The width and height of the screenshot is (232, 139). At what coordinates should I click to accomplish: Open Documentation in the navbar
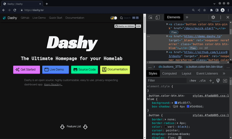pyautogui.click(x=75, y=18)
